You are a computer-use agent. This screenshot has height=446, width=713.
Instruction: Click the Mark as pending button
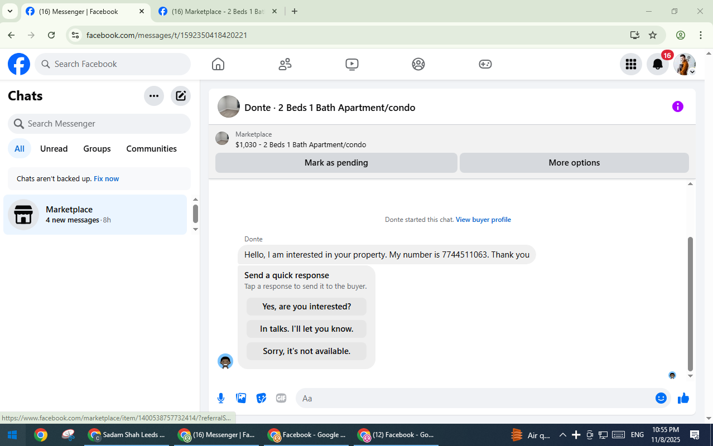336,163
